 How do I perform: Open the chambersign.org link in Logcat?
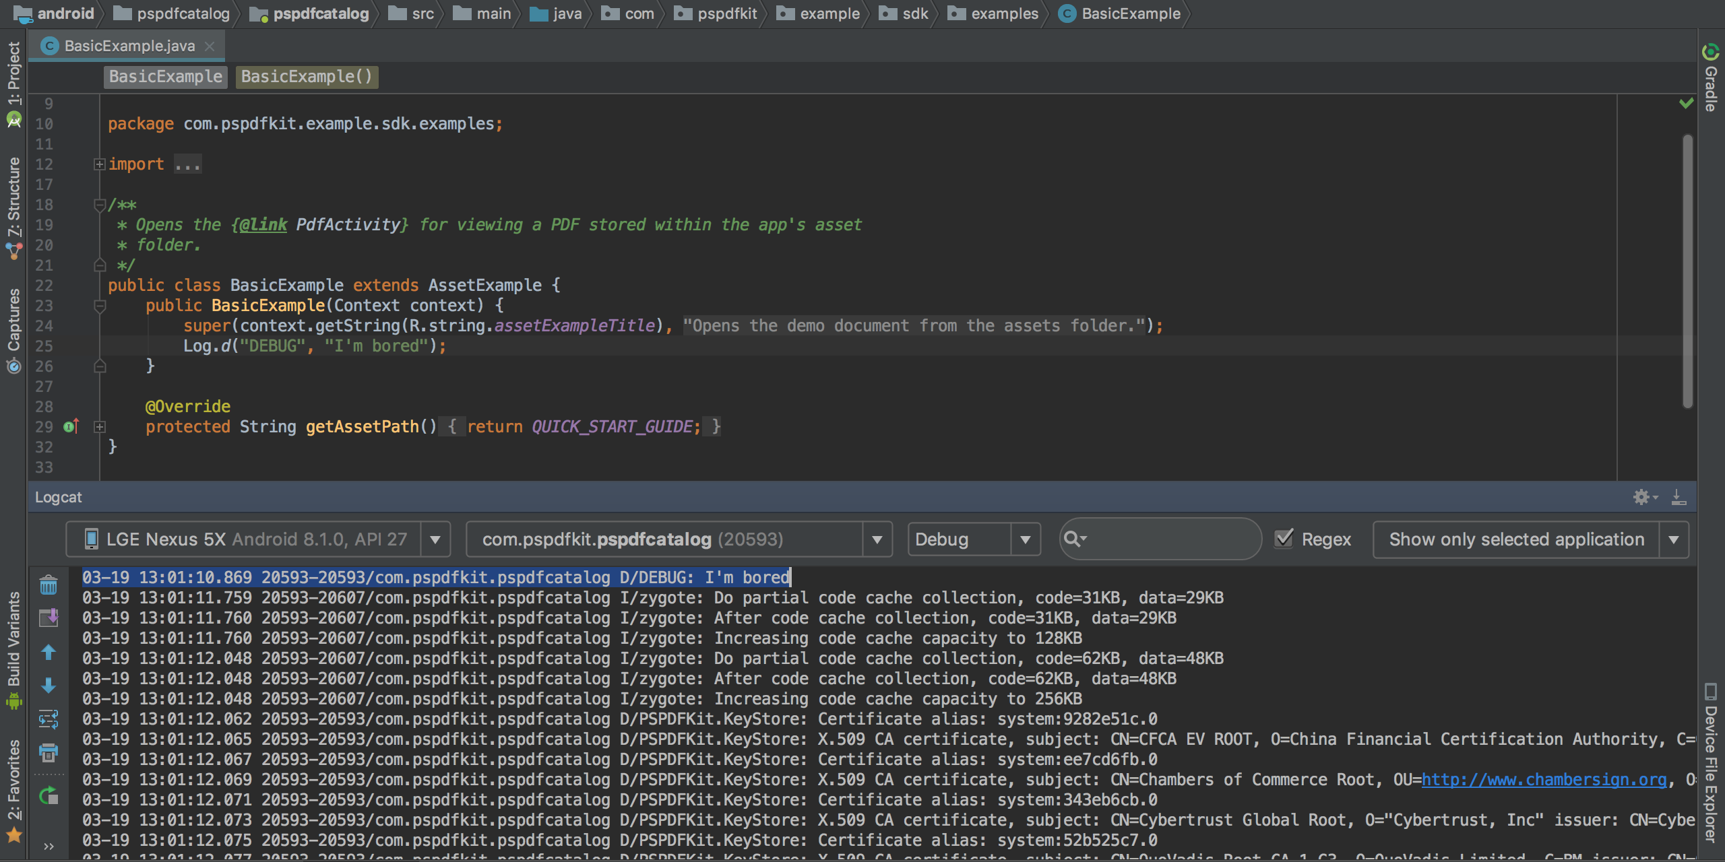point(1542,779)
